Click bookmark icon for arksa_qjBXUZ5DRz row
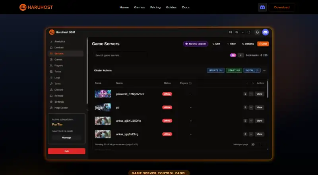This screenshot has height=175, width=318. (x=245, y=121)
